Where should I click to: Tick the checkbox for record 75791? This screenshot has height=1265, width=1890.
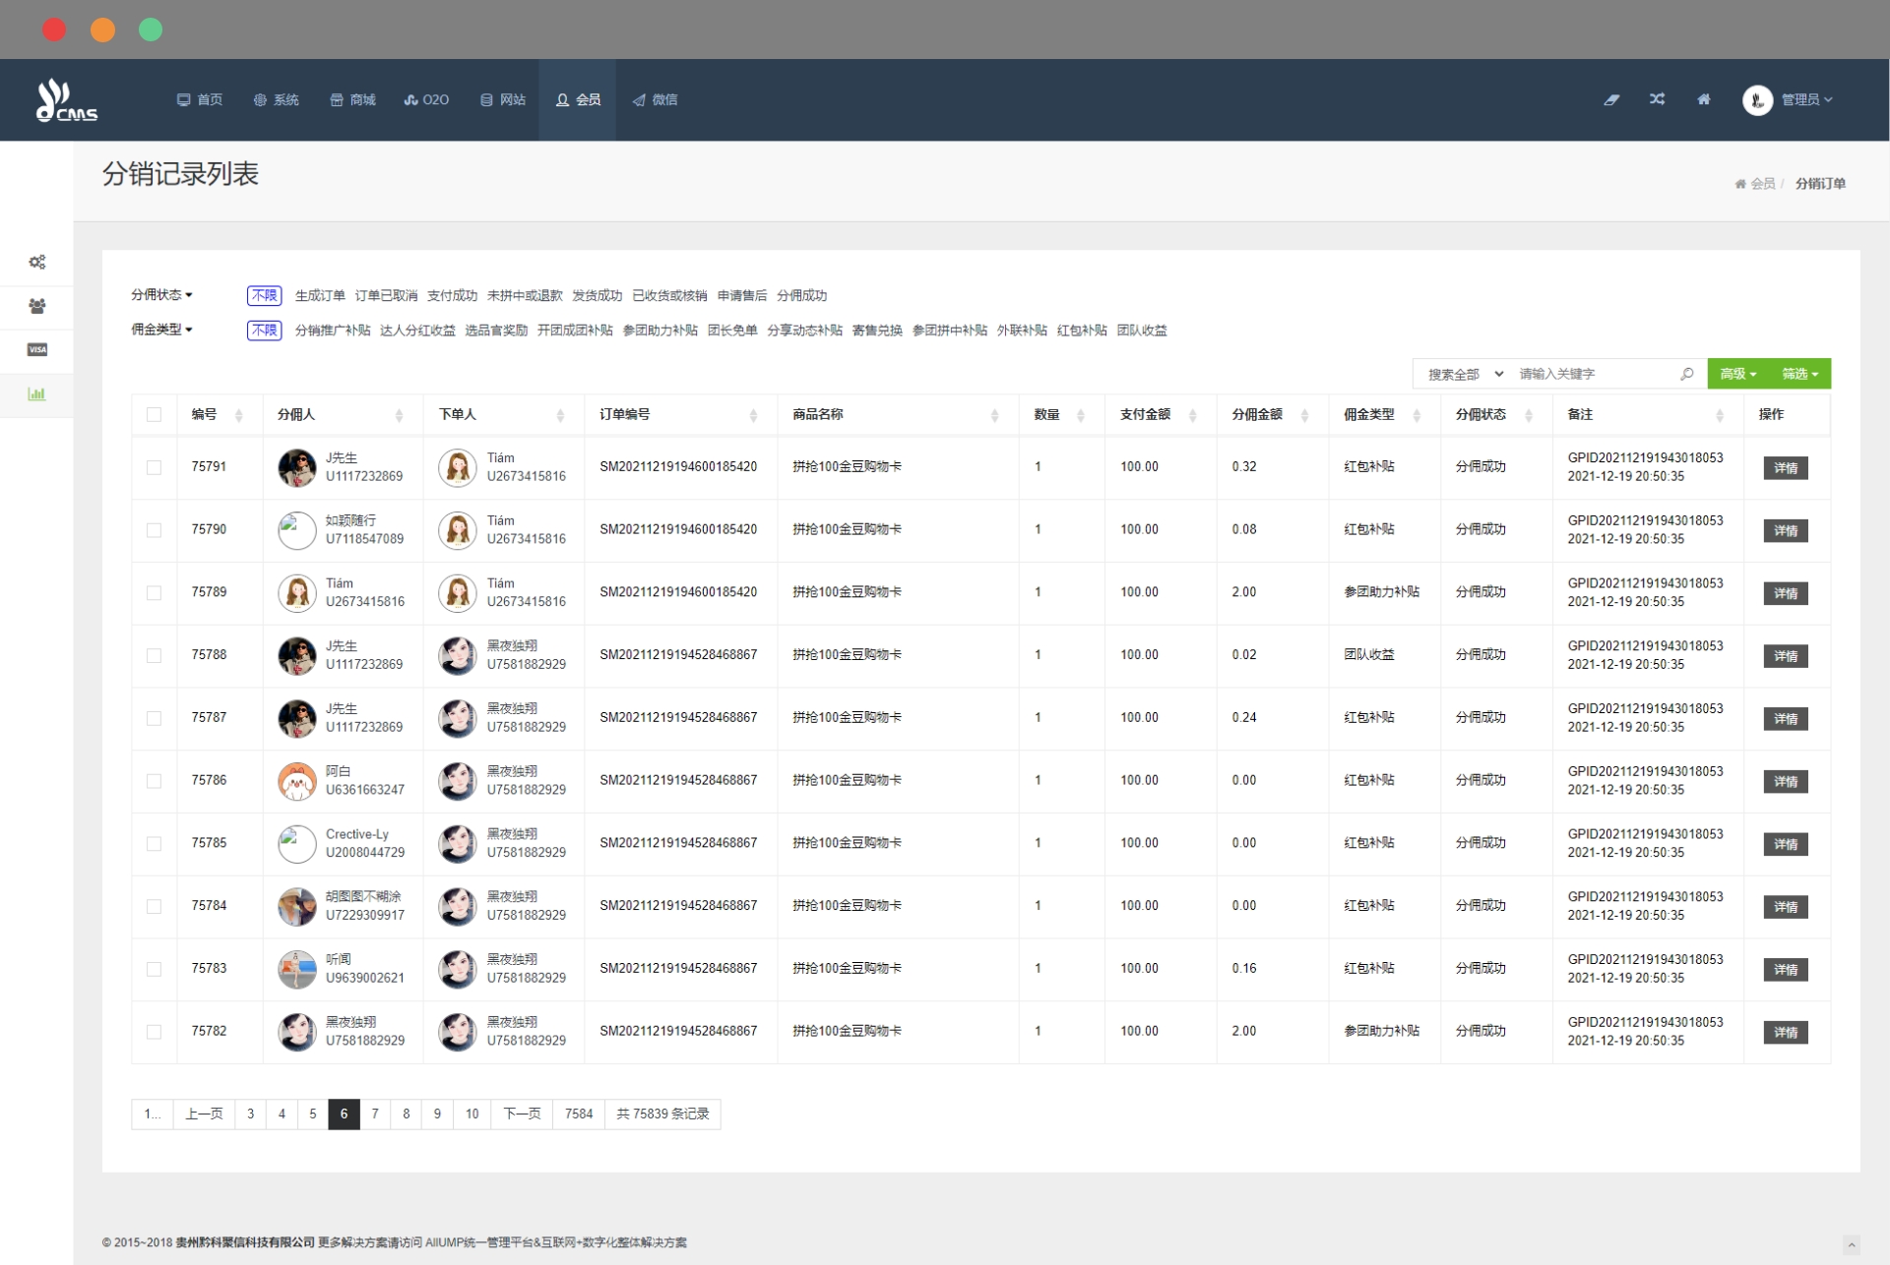click(x=154, y=467)
